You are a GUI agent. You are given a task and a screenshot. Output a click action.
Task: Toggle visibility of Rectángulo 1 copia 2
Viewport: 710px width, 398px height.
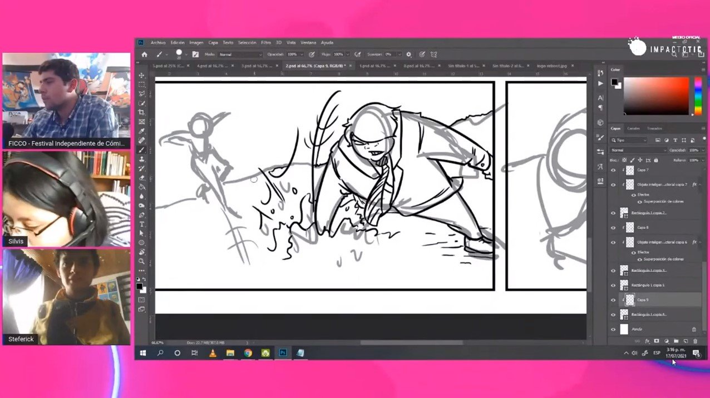(x=613, y=213)
